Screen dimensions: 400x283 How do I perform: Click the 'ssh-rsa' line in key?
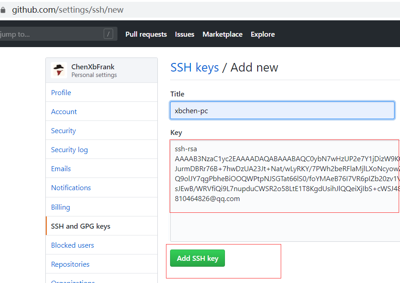tap(186, 149)
